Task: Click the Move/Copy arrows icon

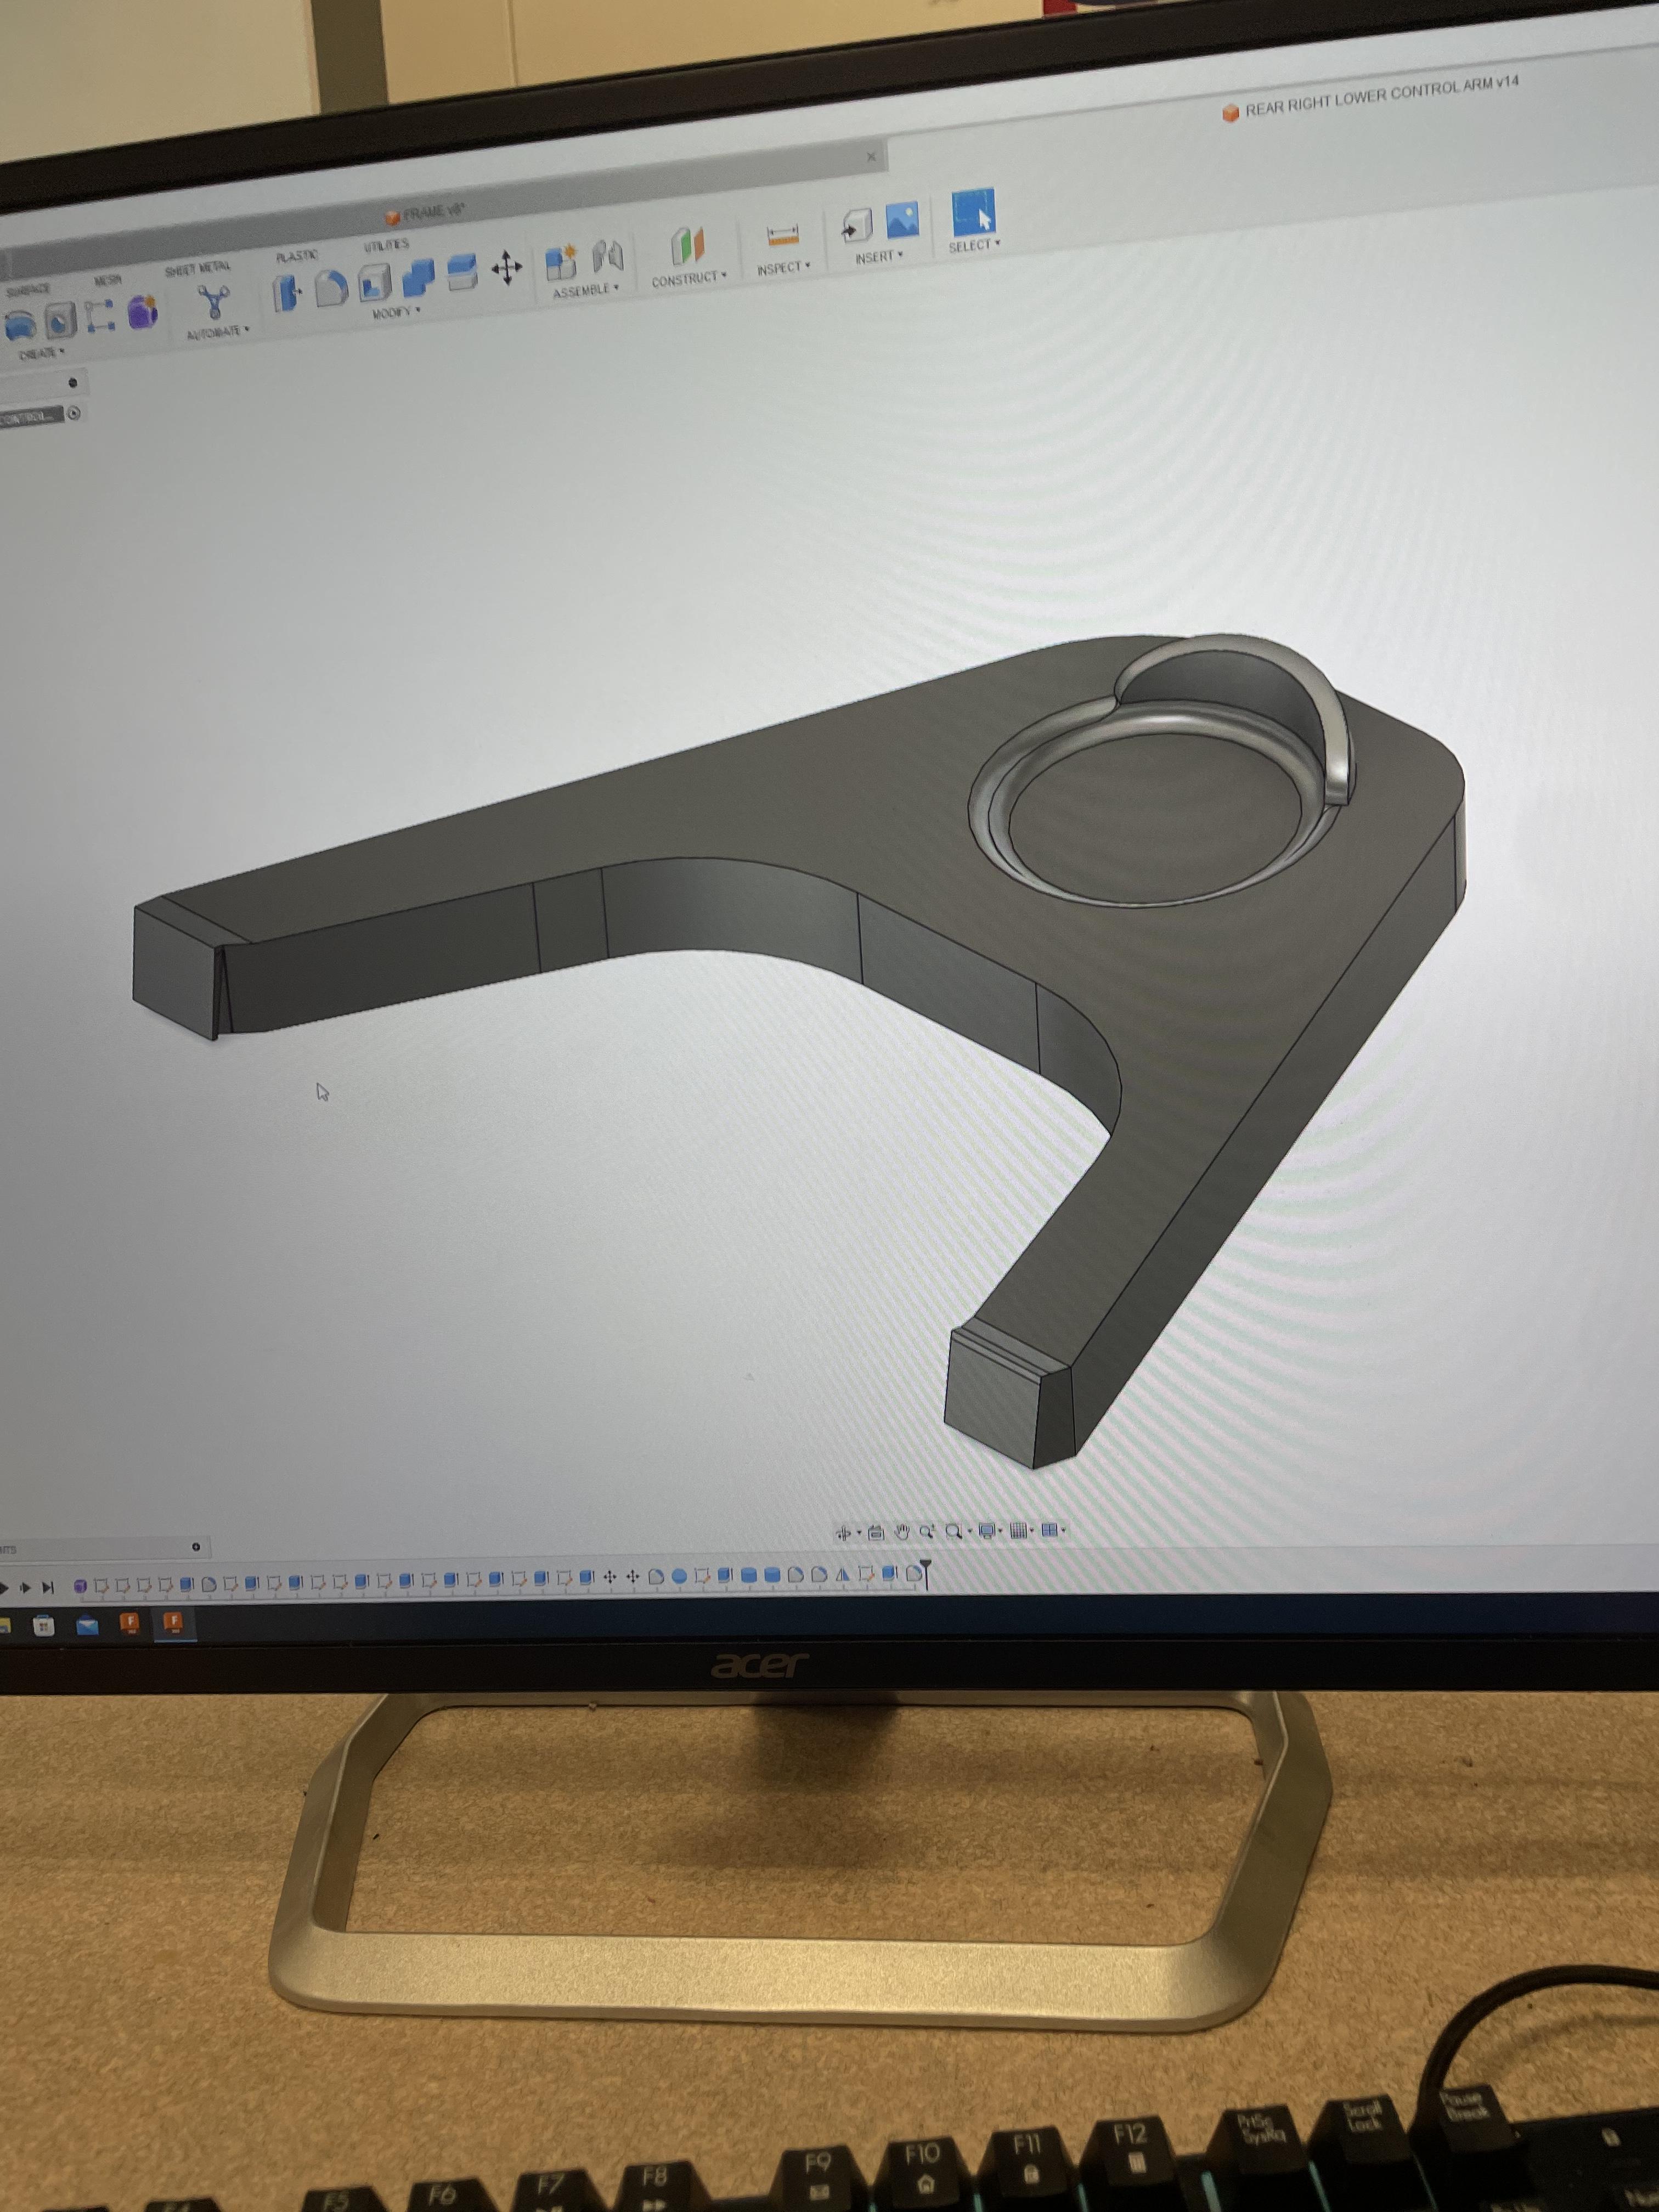Action: pos(507,268)
